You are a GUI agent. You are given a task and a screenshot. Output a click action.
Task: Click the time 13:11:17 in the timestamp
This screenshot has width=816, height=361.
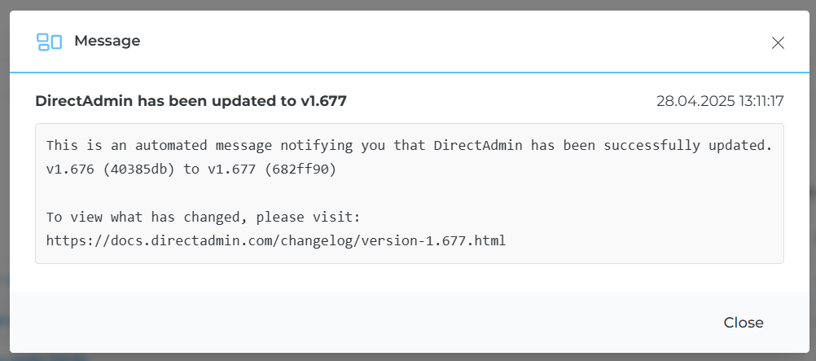[757, 101]
